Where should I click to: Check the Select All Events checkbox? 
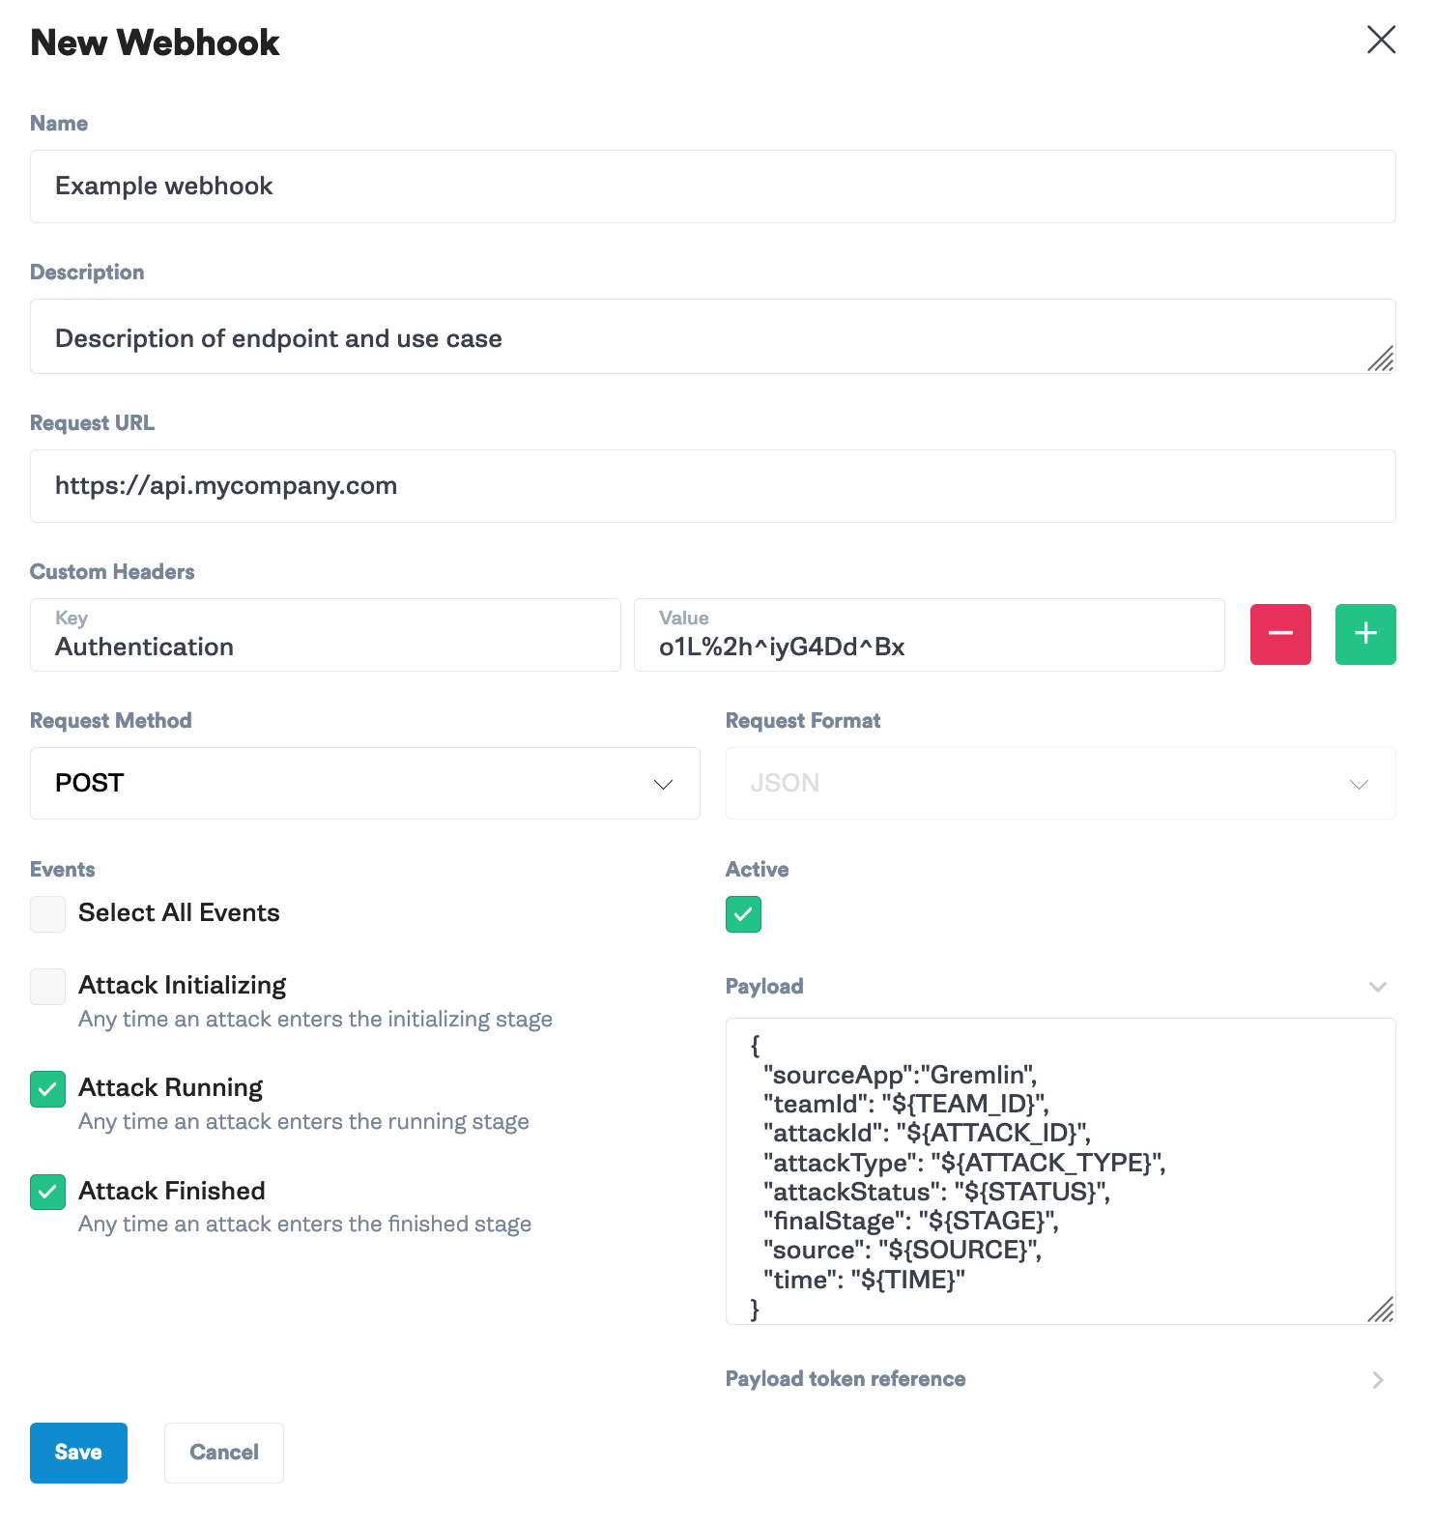pyautogui.click(x=47, y=913)
